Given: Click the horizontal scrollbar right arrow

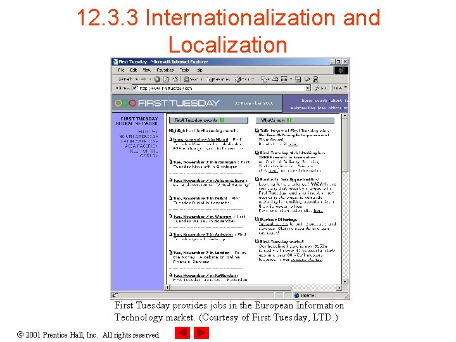Looking at the screenshot, I should click(339, 288).
